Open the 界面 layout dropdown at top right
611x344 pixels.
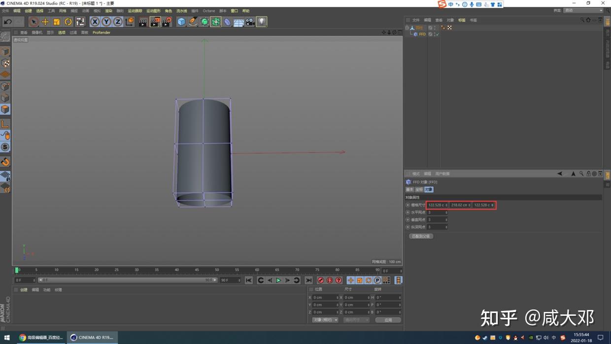[583, 10]
